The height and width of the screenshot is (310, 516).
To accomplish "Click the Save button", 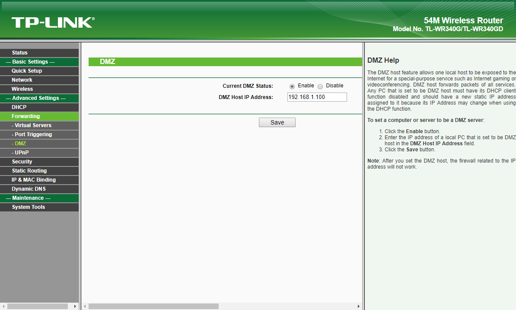I will (277, 122).
